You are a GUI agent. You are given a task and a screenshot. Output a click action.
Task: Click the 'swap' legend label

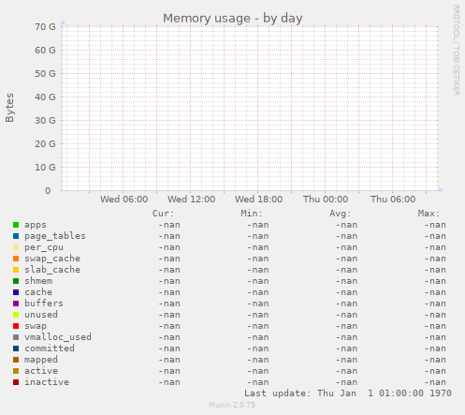(x=36, y=326)
